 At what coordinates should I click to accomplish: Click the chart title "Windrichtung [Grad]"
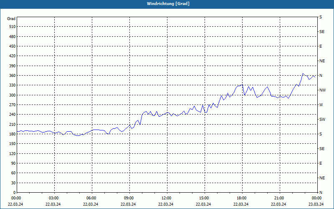click(168, 4)
